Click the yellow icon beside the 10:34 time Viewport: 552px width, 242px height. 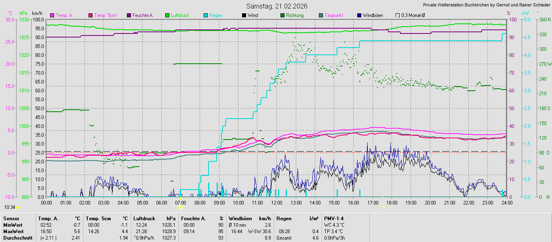coord(18,207)
